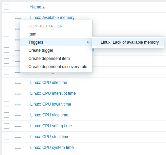This screenshot has height=155, width=166.
Task: Open the Linux: CPU idle time item
Action: [49, 83]
